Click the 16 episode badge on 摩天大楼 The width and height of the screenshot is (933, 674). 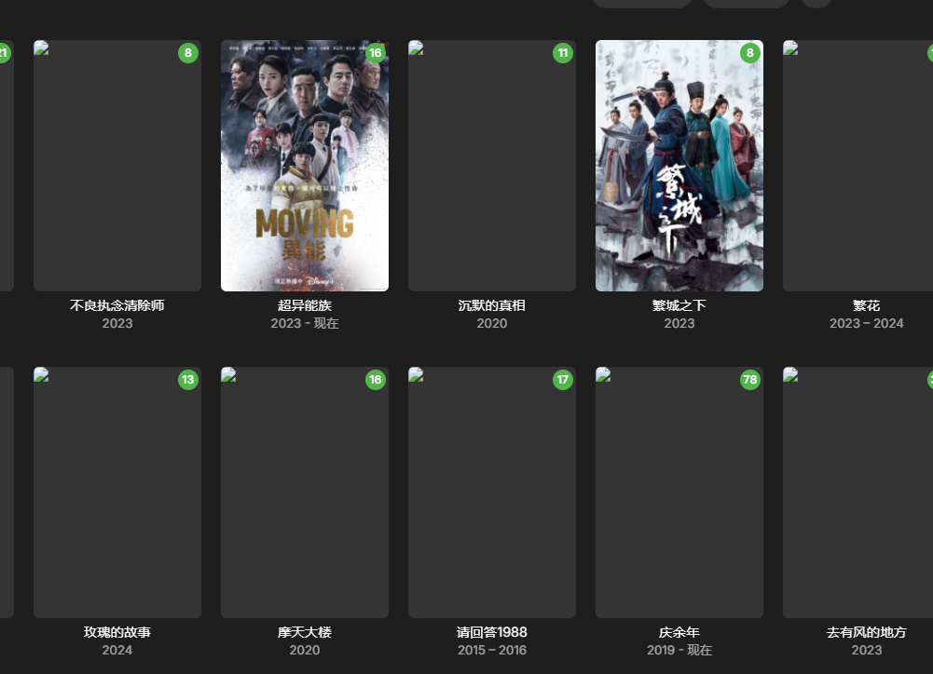coord(376,380)
